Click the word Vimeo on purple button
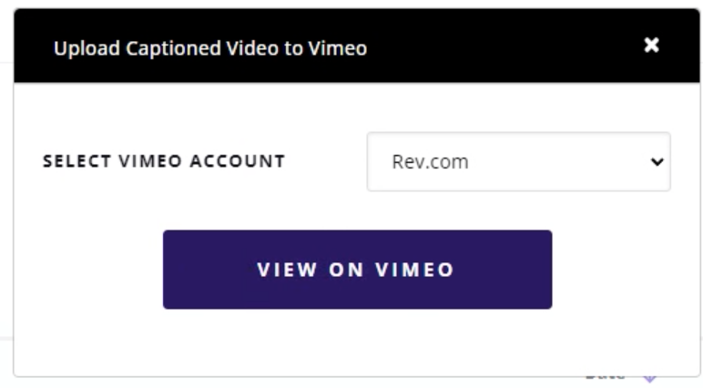The width and height of the screenshot is (703, 388). [415, 270]
